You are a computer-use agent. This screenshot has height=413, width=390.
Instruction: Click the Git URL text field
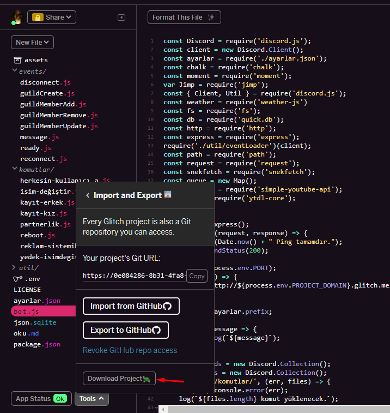(135, 276)
